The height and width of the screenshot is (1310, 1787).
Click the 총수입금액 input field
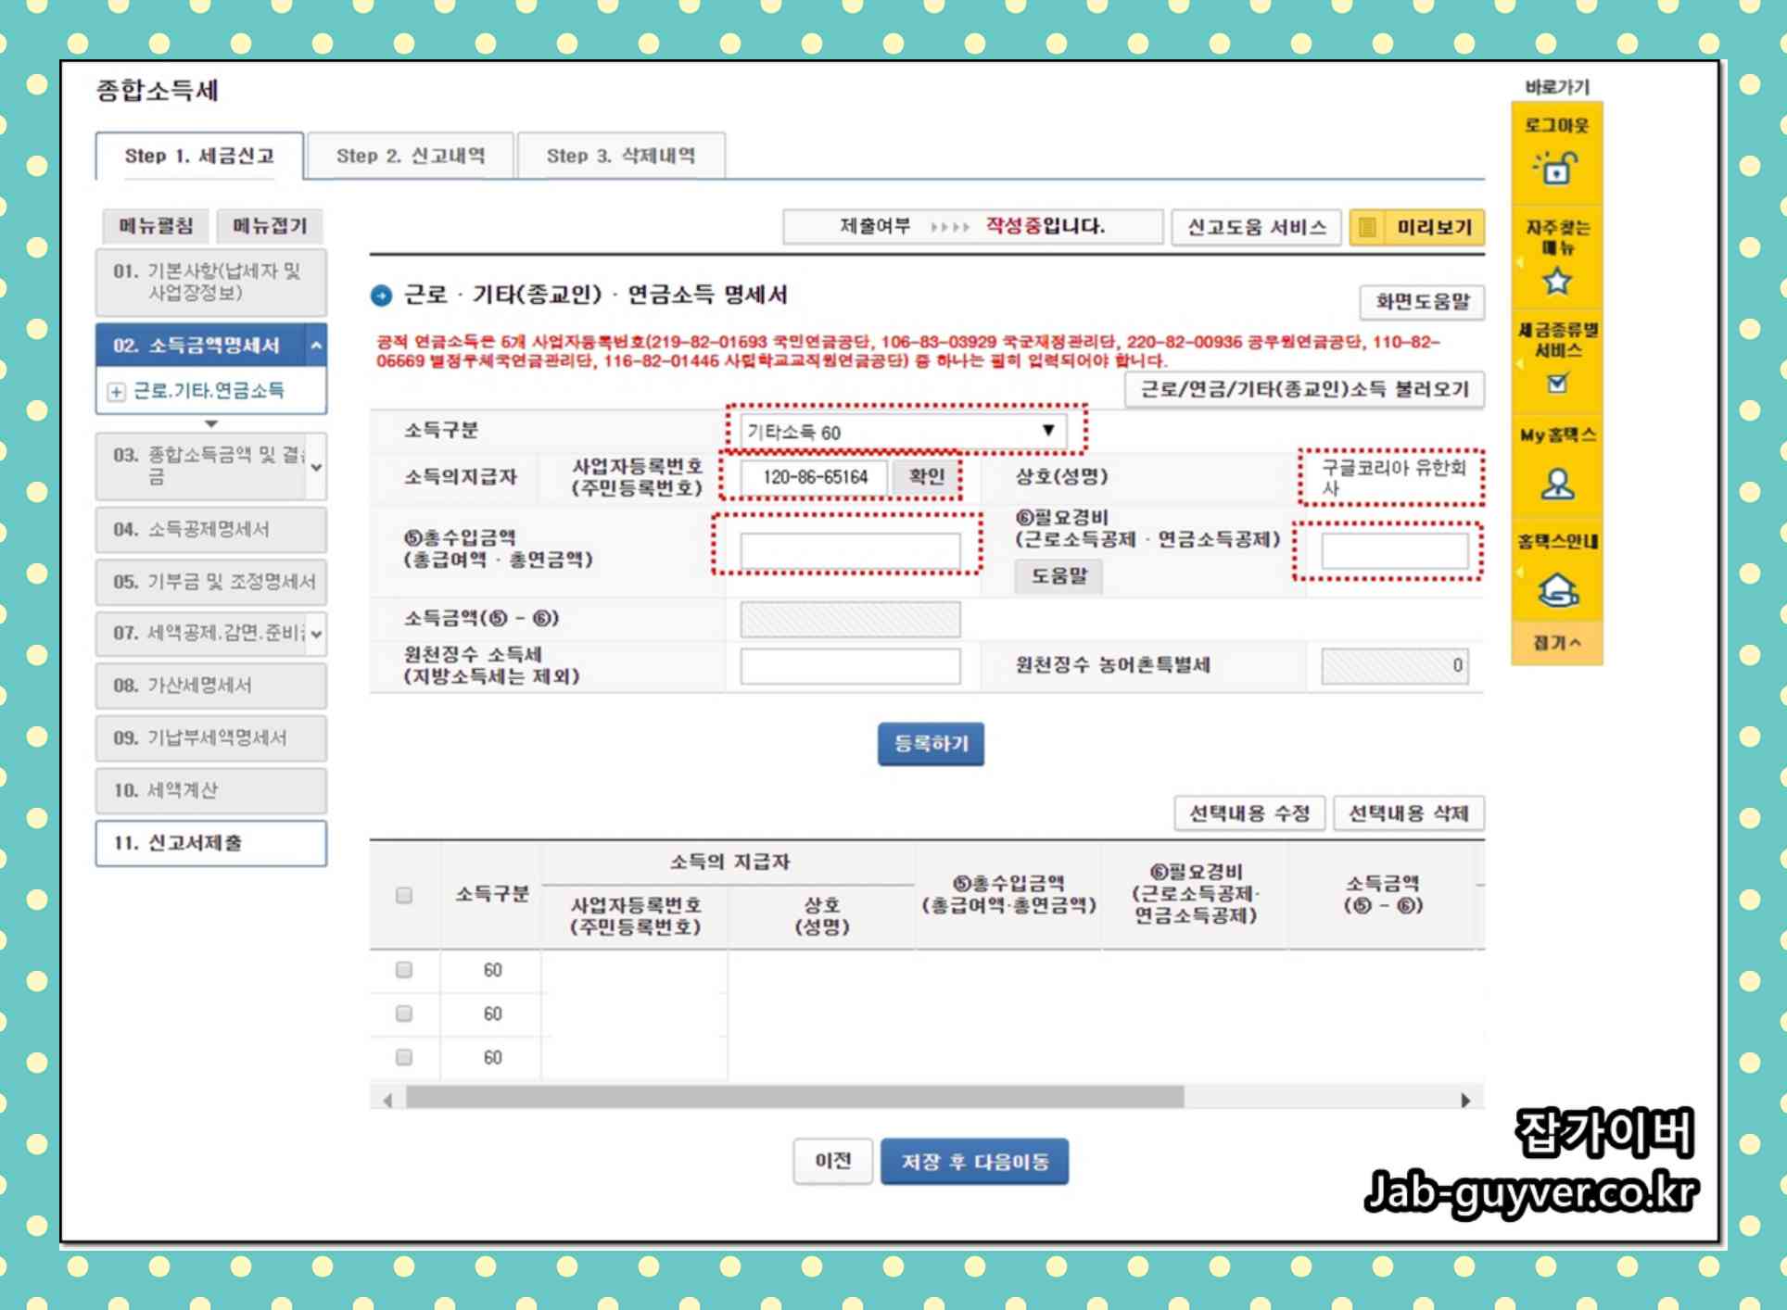click(850, 550)
